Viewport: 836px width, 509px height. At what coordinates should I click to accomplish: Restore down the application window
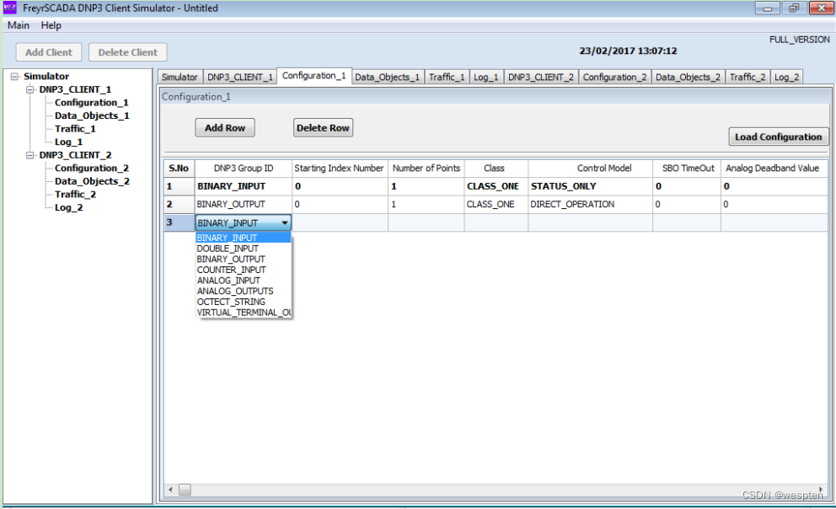tap(794, 8)
